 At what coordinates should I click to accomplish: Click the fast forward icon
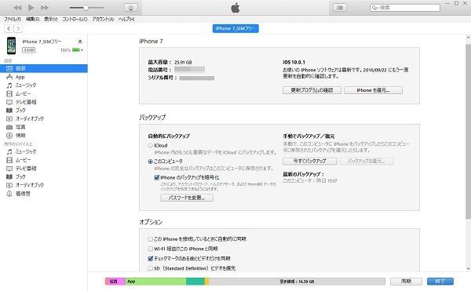tap(45, 8)
